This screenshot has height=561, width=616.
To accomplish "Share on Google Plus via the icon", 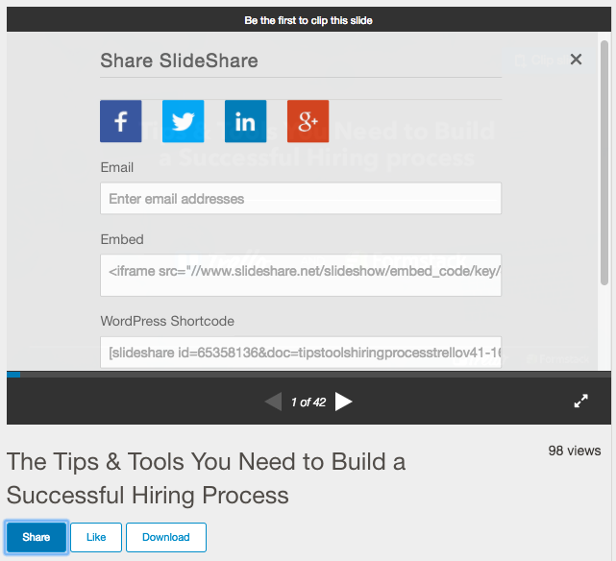I will click(308, 121).
